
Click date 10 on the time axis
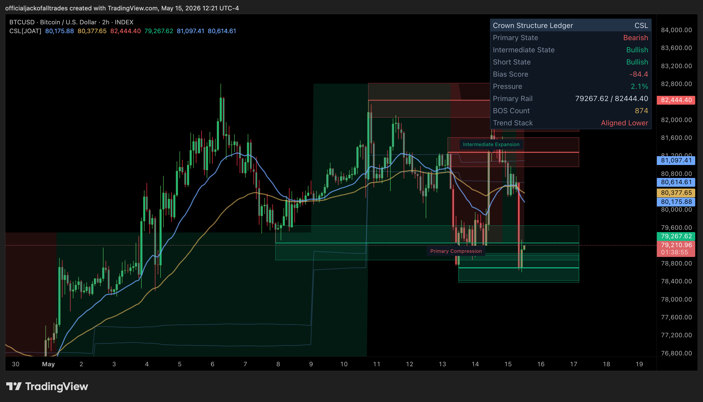[344, 364]
